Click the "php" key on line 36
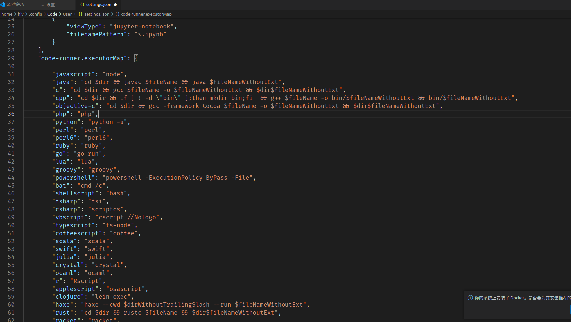Image resolution: width=571 pixels, height=322 pixels. click(x=61, y=114)
